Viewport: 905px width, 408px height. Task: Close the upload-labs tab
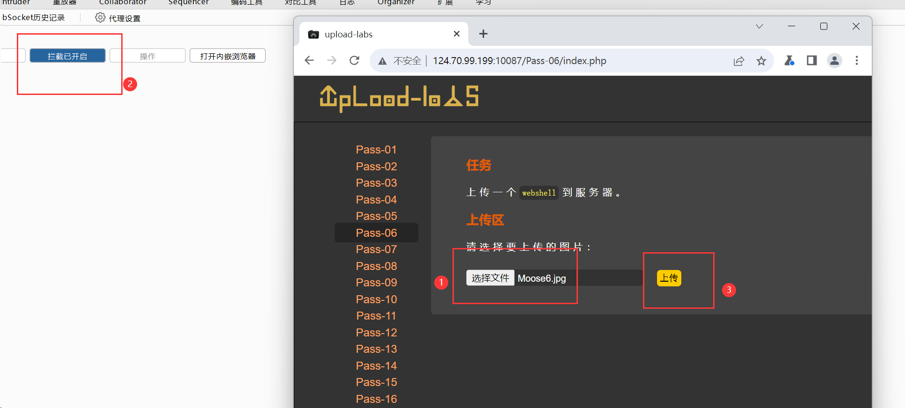[x=457, y=34]
